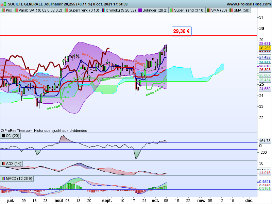Viewport: 272px width, 204px height.
Task: Click the red horizontal 29,36 resistance line
Action: click(129, 36)
